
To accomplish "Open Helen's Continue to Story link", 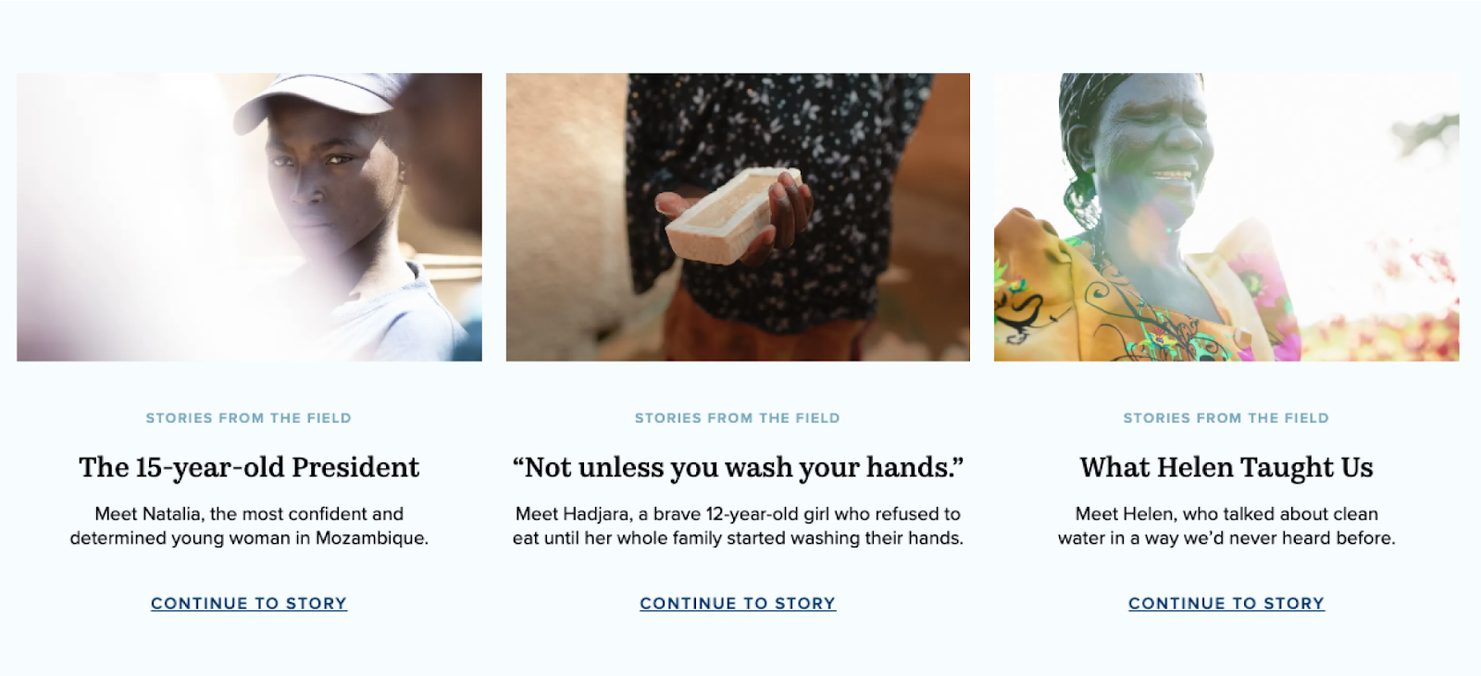I will 1226,603.
